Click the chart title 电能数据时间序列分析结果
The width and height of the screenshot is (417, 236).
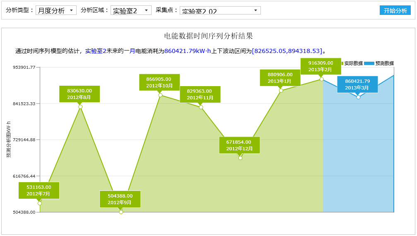(208, 36)
